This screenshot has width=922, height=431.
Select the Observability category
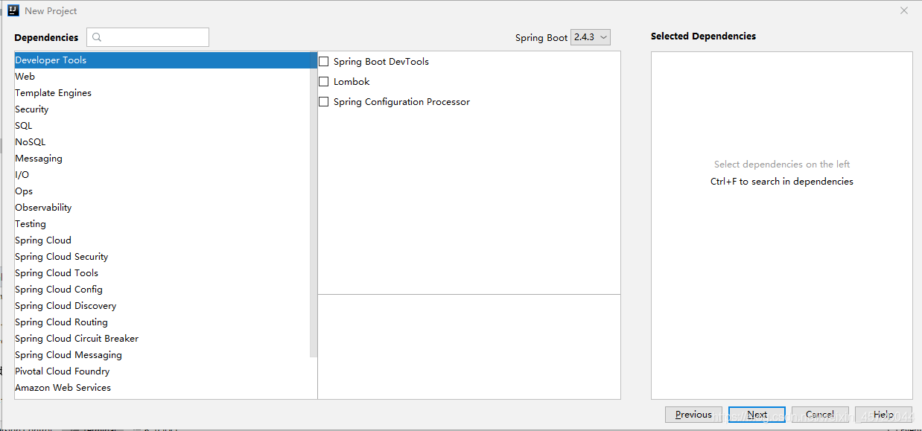[162, 208]
